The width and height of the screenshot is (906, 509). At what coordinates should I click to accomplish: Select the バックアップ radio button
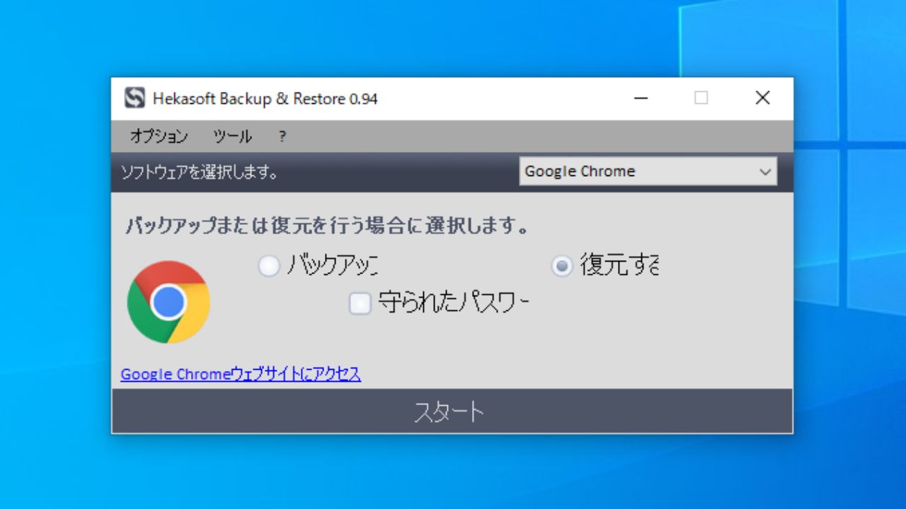tap(269, 266)
